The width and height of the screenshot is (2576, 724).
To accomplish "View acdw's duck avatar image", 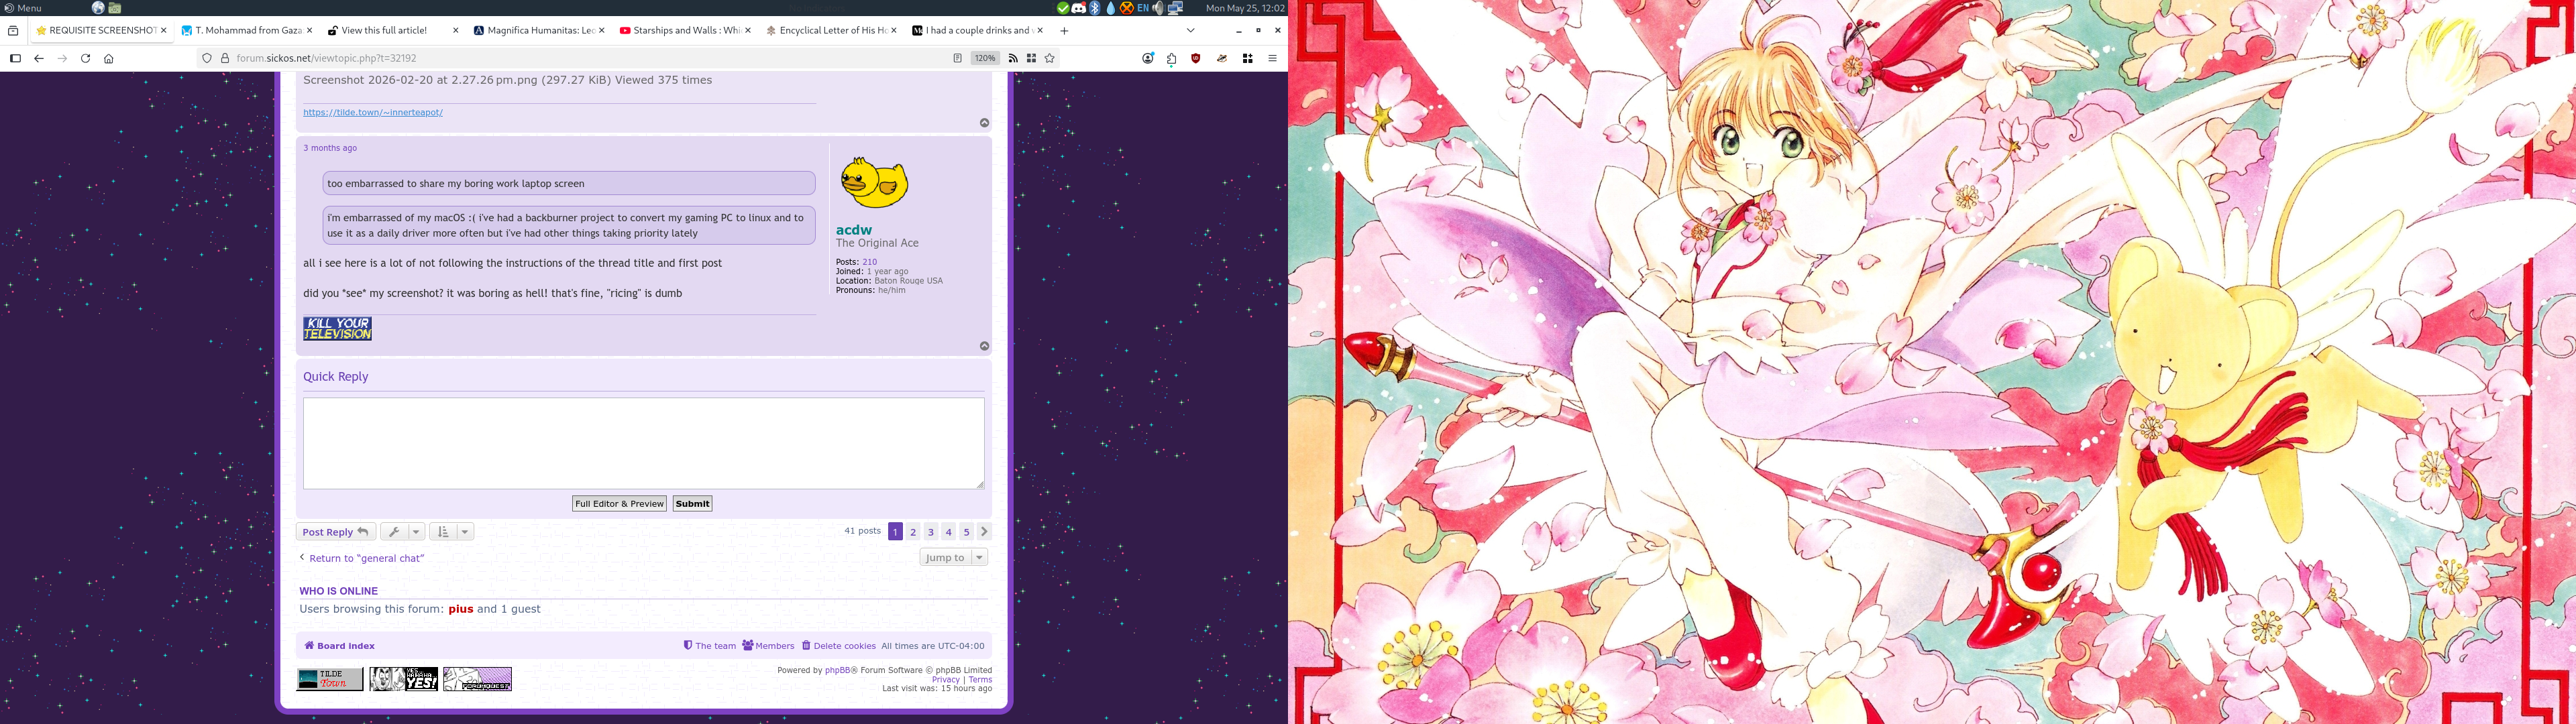I will click(x=874, y=182).
